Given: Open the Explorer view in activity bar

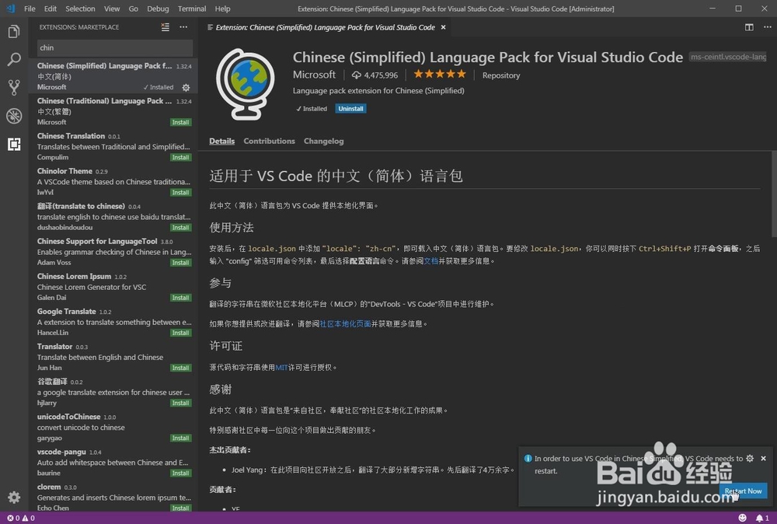Looking at the screenshot, I should pyautogui.click(x=14, y=32).
